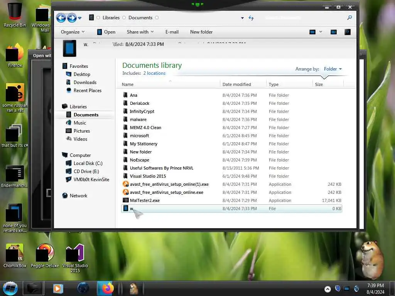Image resolution: width=395 pixels, height=296 pixels.
Task: Click the taskbar clock showing 7:39 PM
Action: 375,289
